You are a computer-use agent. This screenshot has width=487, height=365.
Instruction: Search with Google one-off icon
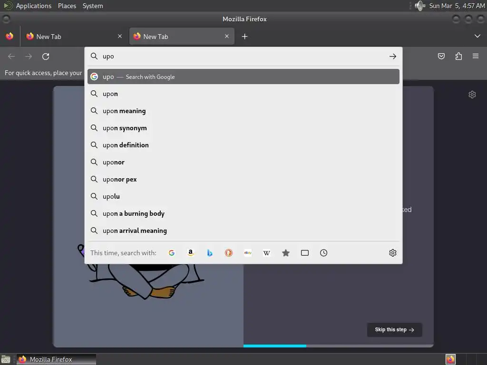pyautogui.click(x=171, y=253)
